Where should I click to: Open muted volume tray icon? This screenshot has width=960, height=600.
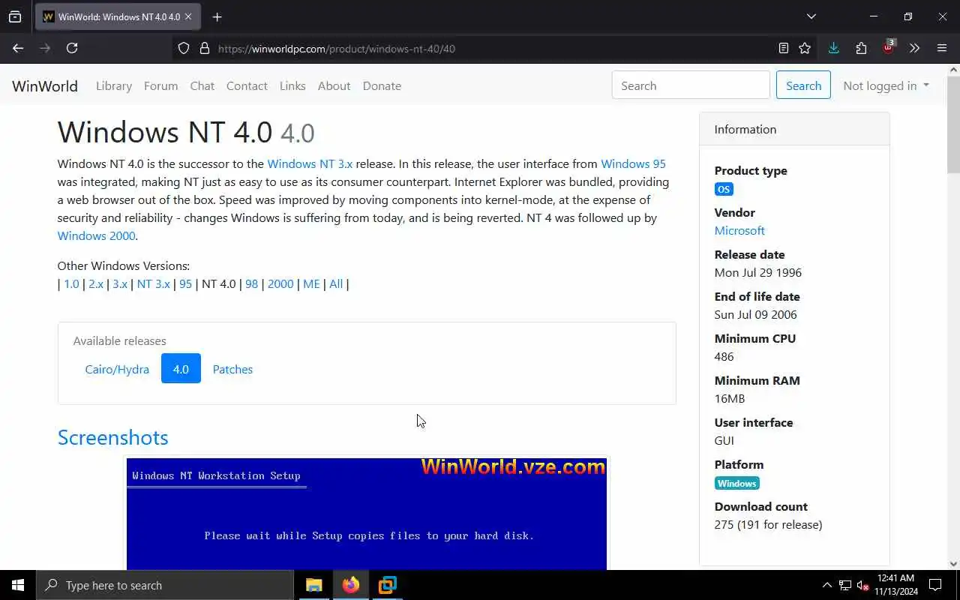point(862,585)
